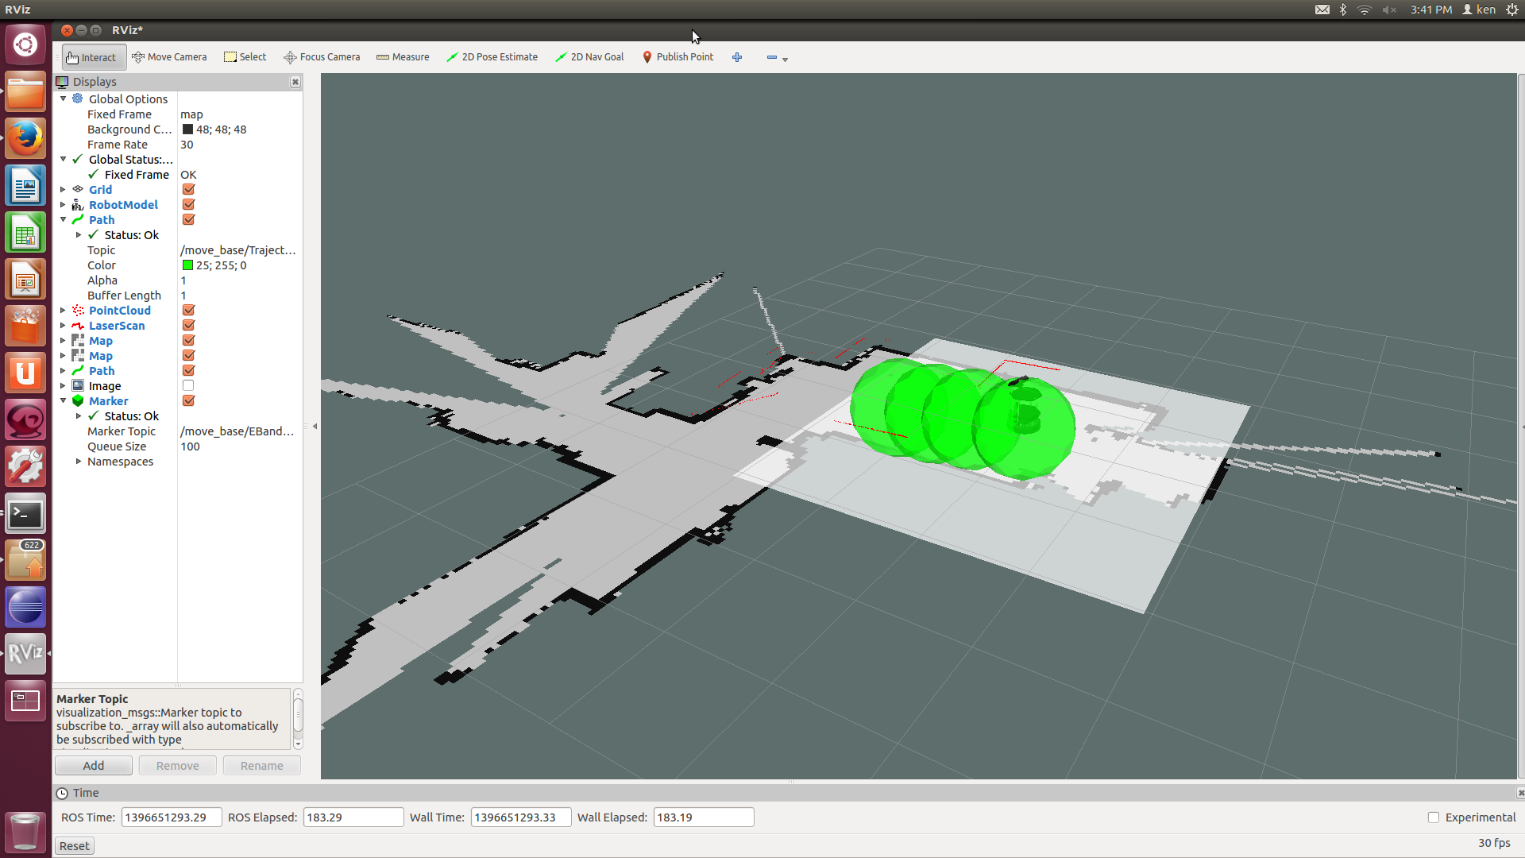This screenshot has height=858, width=1525.
Task: Click the Global Options gear icon
Action: click(x=78, y=99)
